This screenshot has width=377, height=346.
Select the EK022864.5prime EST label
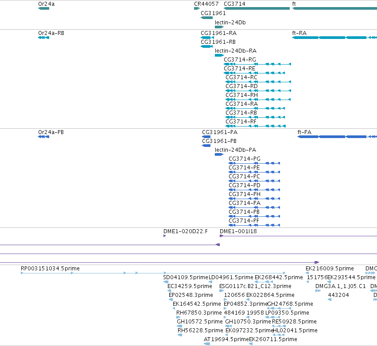pyautogui.click(x=270, y=295)
